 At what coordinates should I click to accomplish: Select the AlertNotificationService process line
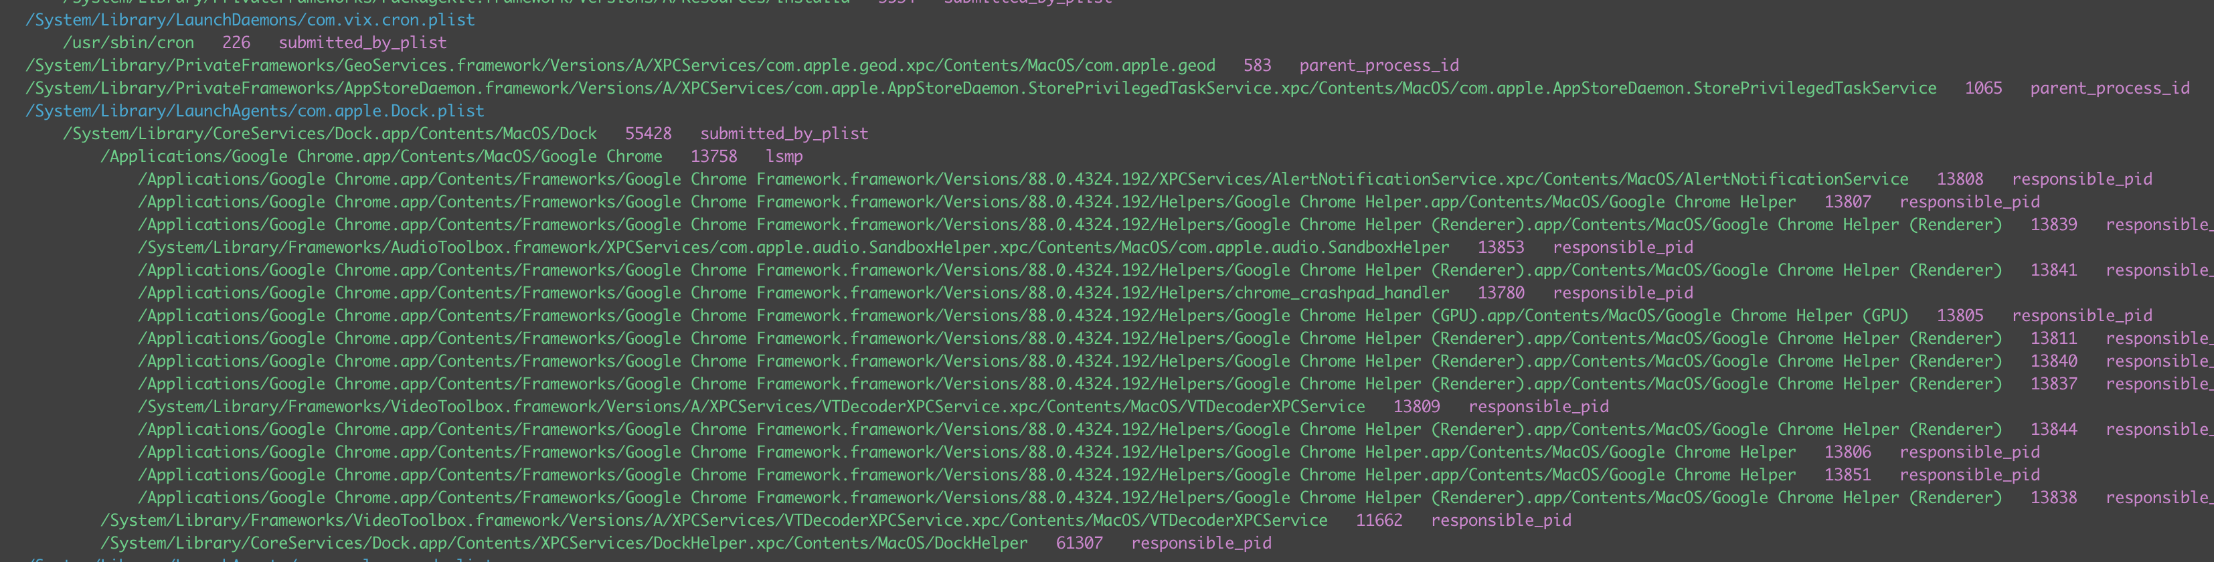(1023, 179)
